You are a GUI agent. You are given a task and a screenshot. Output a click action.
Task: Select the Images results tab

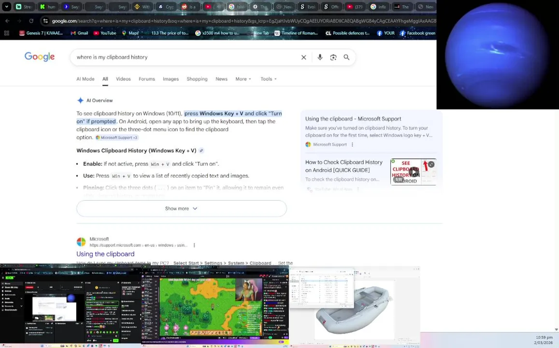[x=171, y=79]
